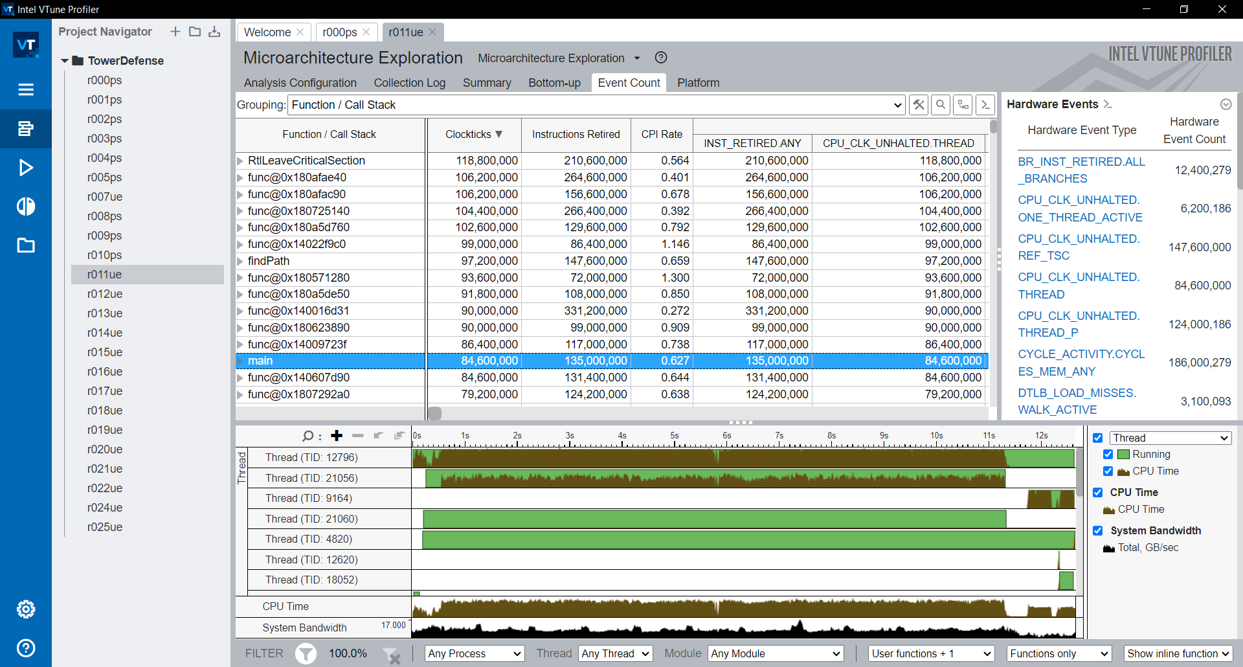The width and height of the screenshot is (1243, 667).
Task: Click the reset zoom arrow icon
Action: coord(399,436)
